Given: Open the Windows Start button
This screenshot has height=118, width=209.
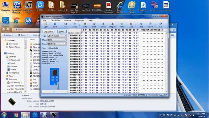Looking at the screenshot, I should [x=4, y=115].
